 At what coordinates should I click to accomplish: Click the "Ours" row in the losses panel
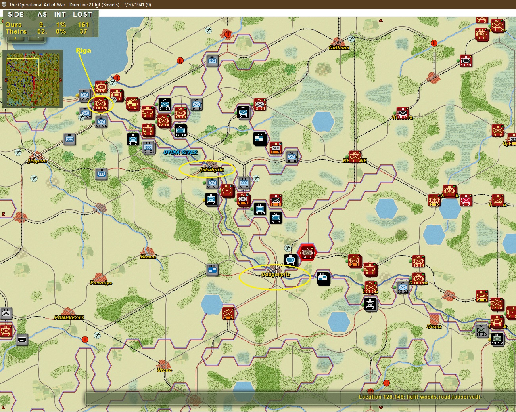48,25
